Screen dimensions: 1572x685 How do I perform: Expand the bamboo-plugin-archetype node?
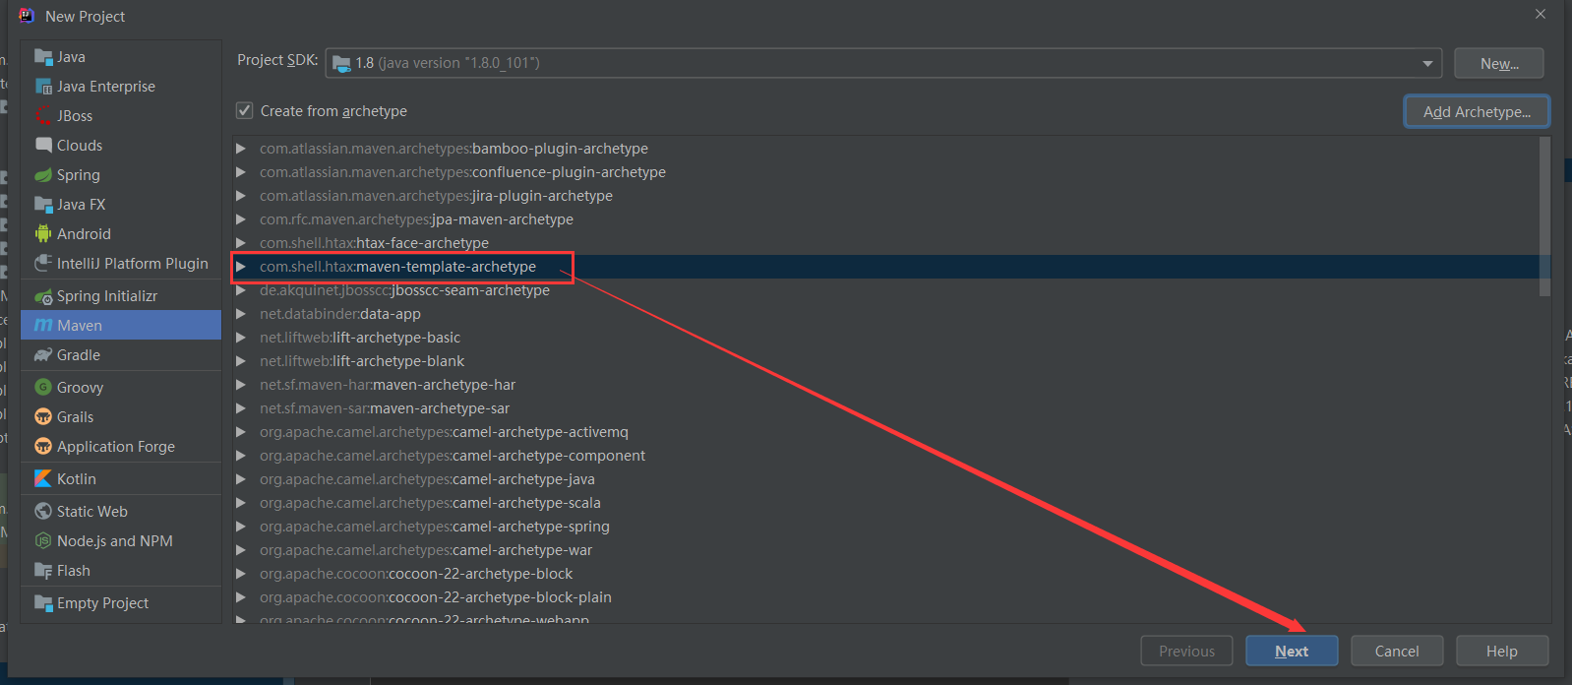[241, 149]
